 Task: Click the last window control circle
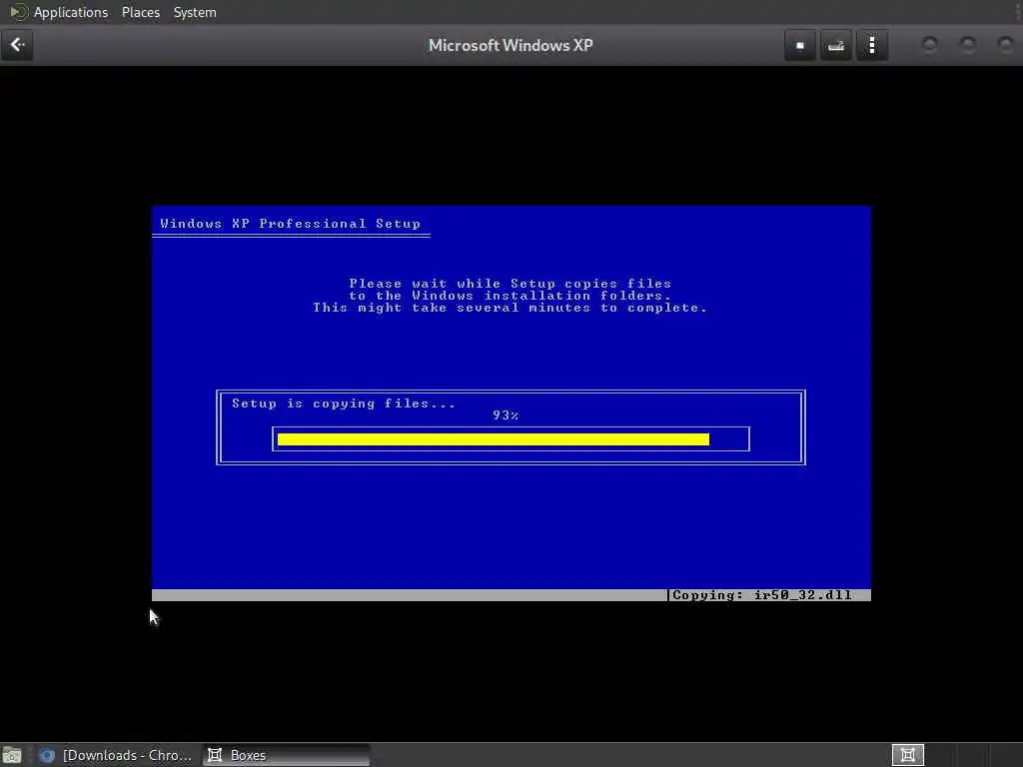pos(1006,45)
